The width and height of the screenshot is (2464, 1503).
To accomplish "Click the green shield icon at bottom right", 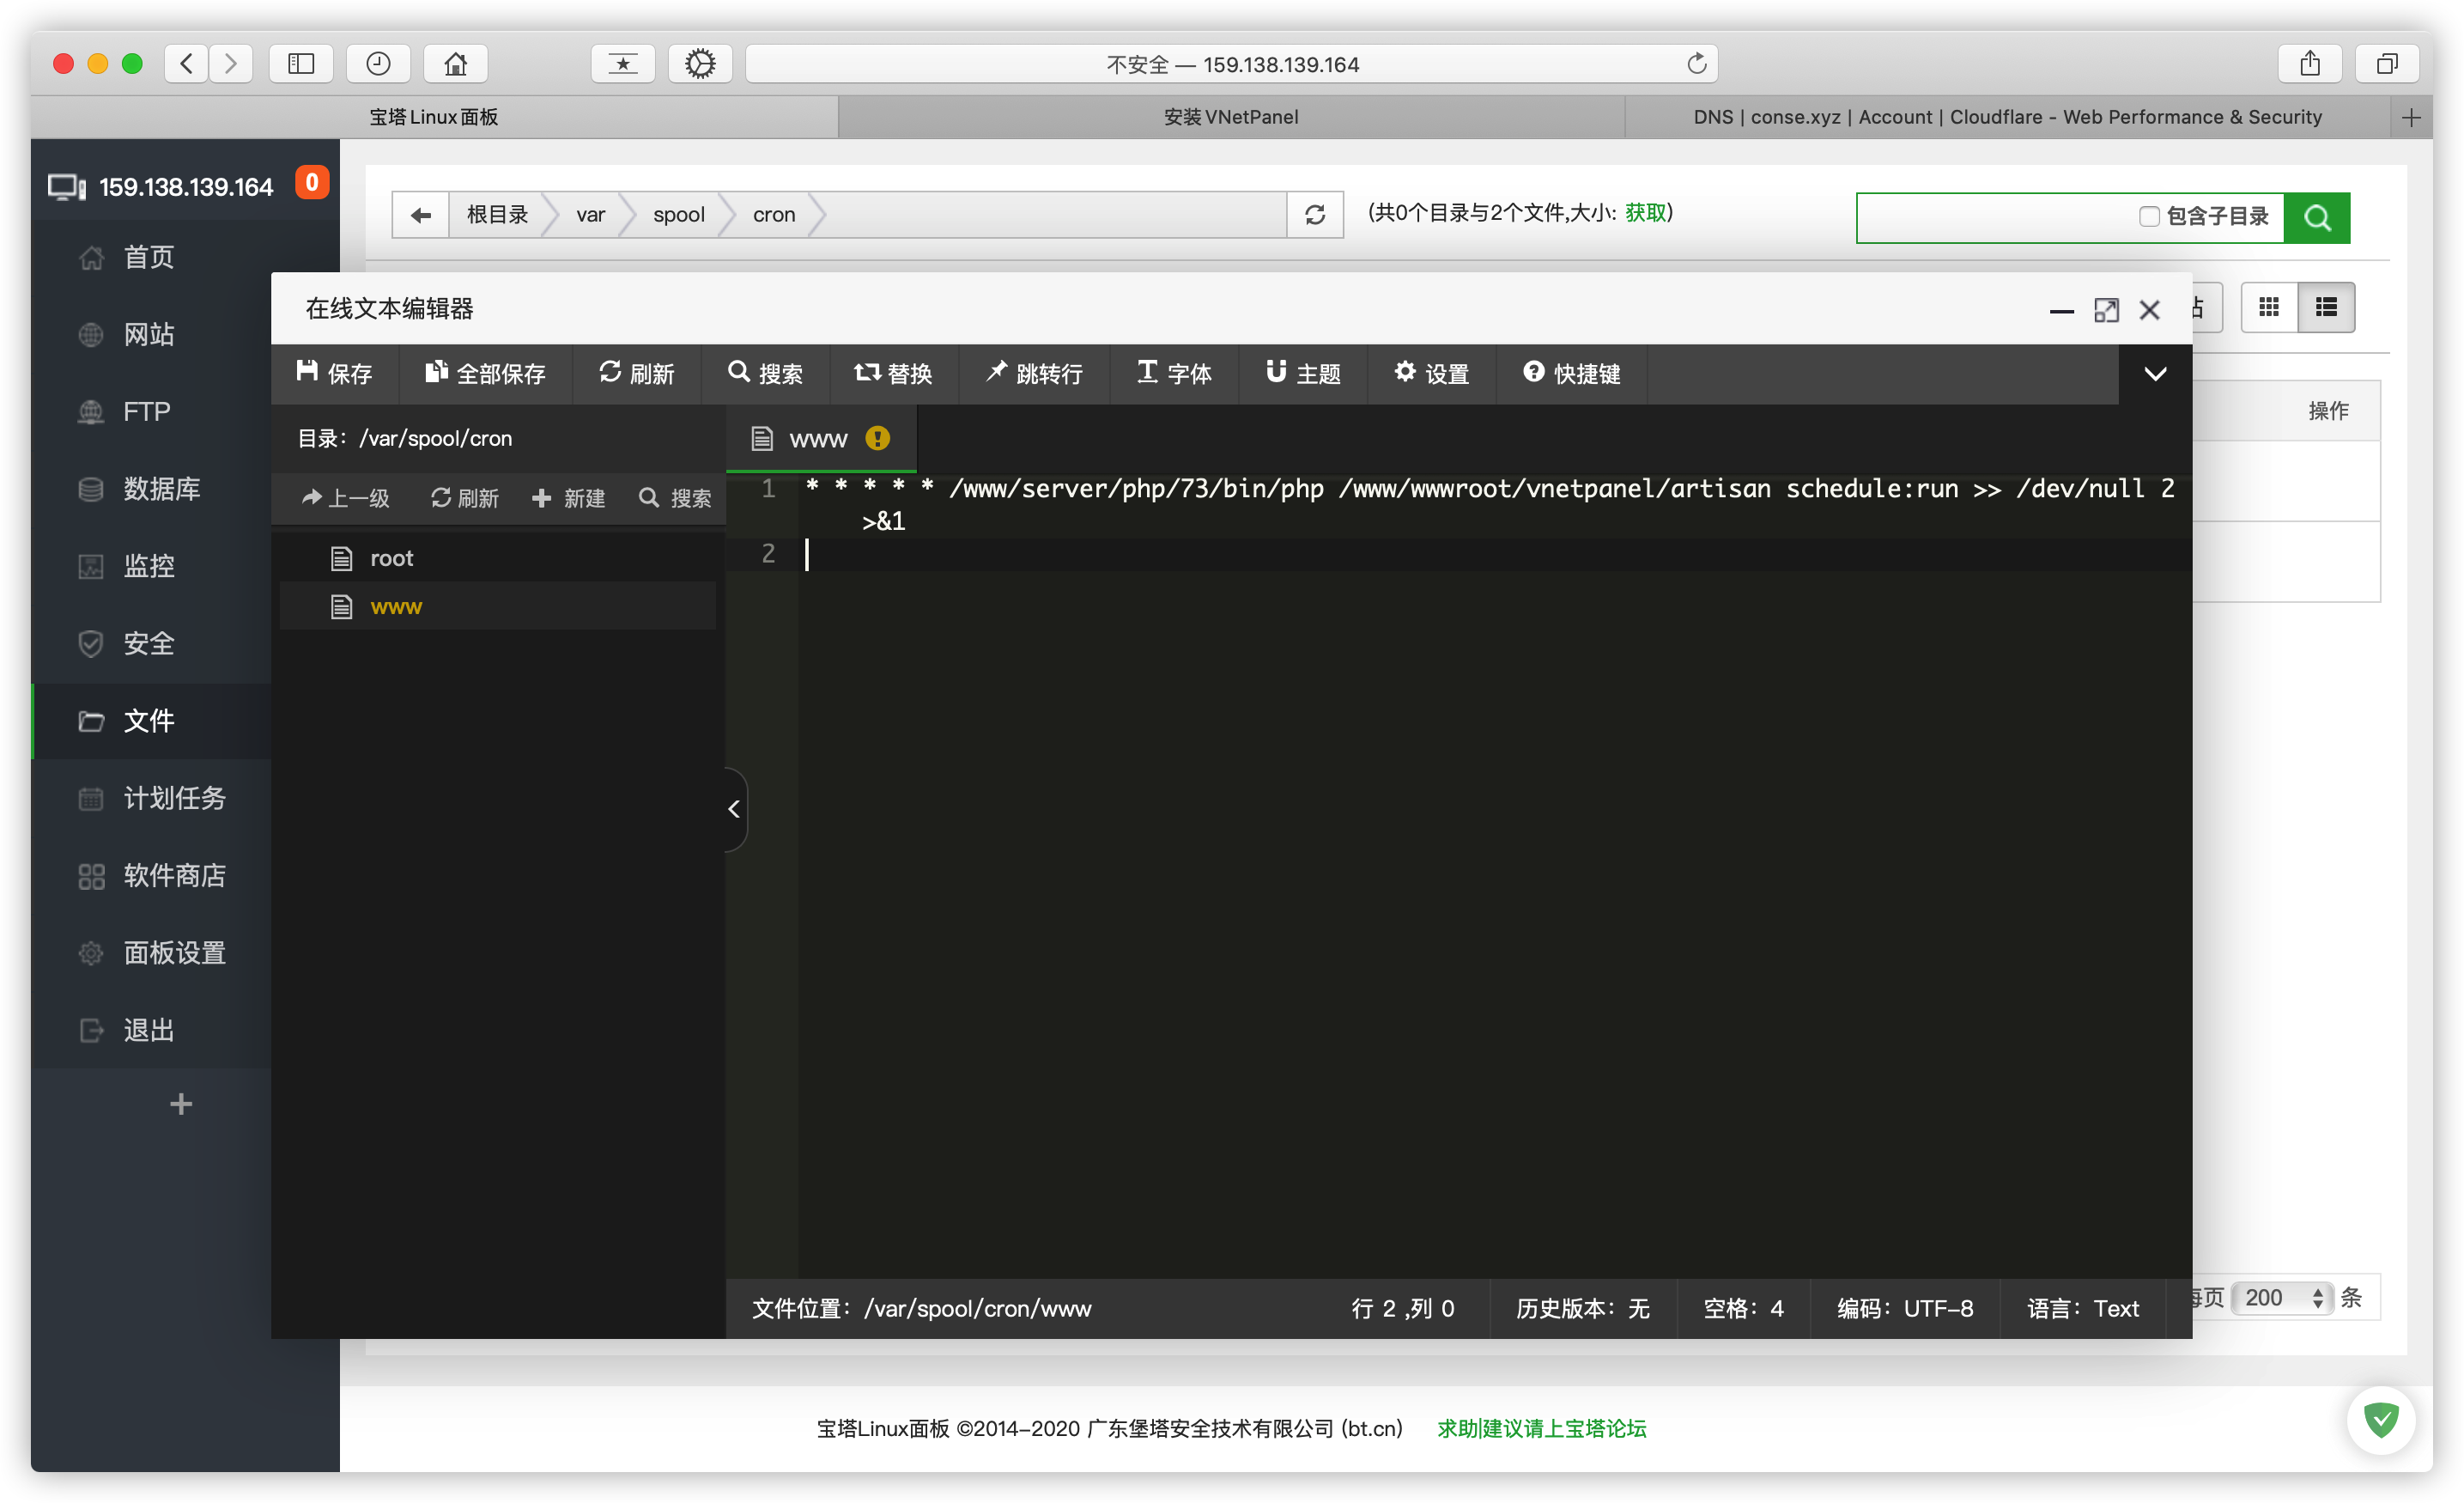I will (x=2381, y=1419).
